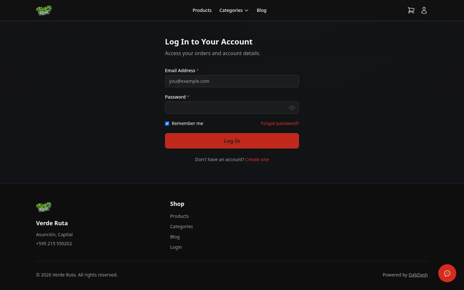Visit the DabDash link in the footer
The height and width of the screenshot is (290, 464).
[x=418, y=275]
